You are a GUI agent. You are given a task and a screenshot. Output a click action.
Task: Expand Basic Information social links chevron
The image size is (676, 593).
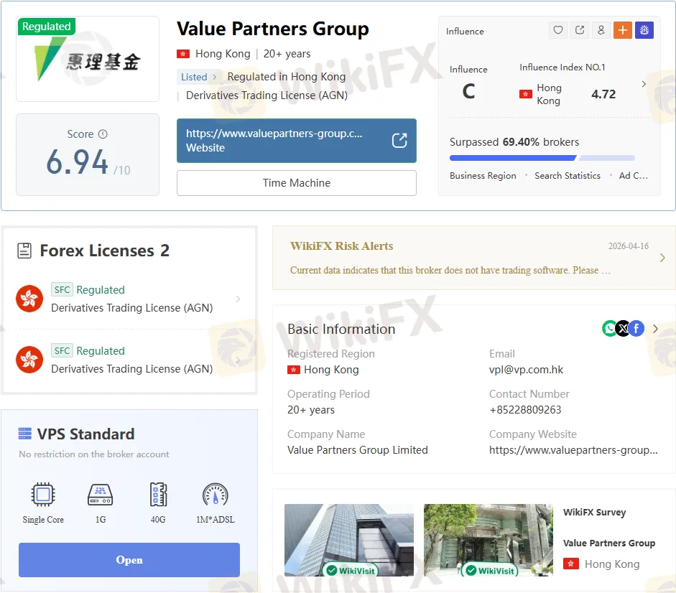click(655, 329)
